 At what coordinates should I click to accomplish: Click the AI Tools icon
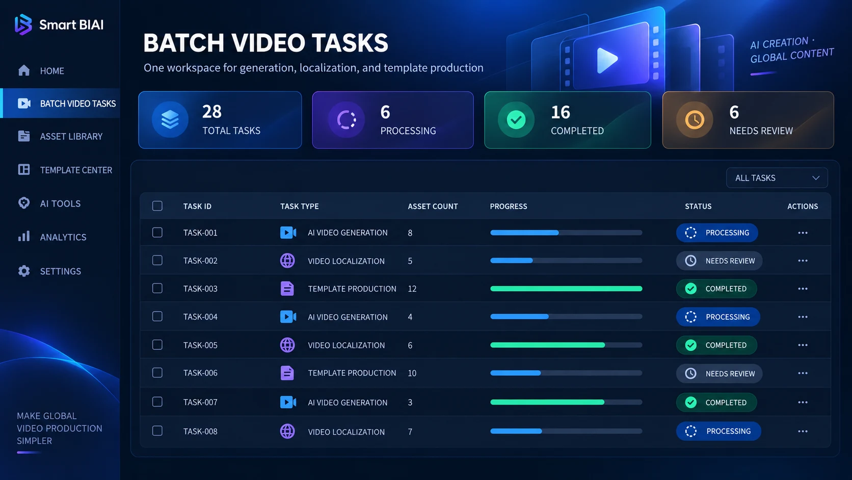point(24,203)
